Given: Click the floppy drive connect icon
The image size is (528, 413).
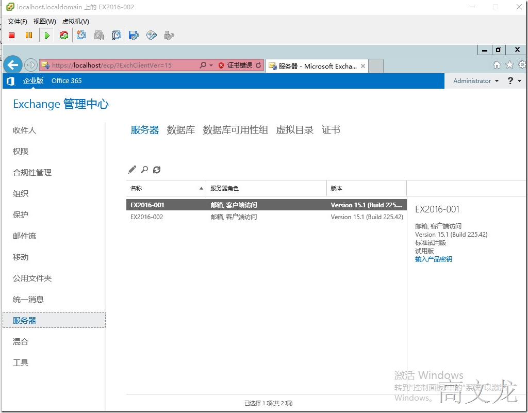Looking at the screenshot, I should 134,36.
